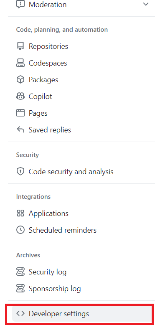This screenshot has width=155, height=330.
Task: Navigate to Scheduled reminders
Action: [82, 230]
